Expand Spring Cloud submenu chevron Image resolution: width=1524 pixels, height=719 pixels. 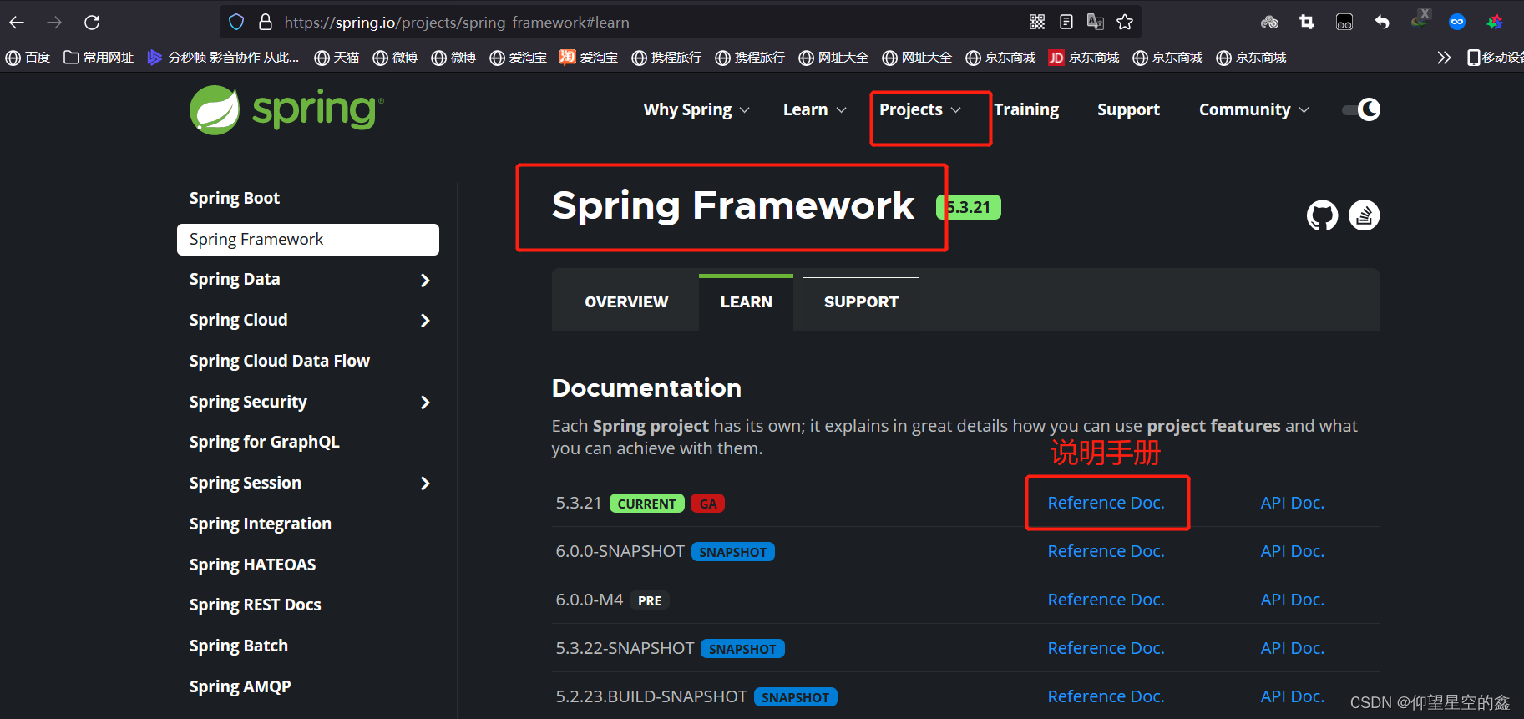pyautogui.click(x=425, y=321)
